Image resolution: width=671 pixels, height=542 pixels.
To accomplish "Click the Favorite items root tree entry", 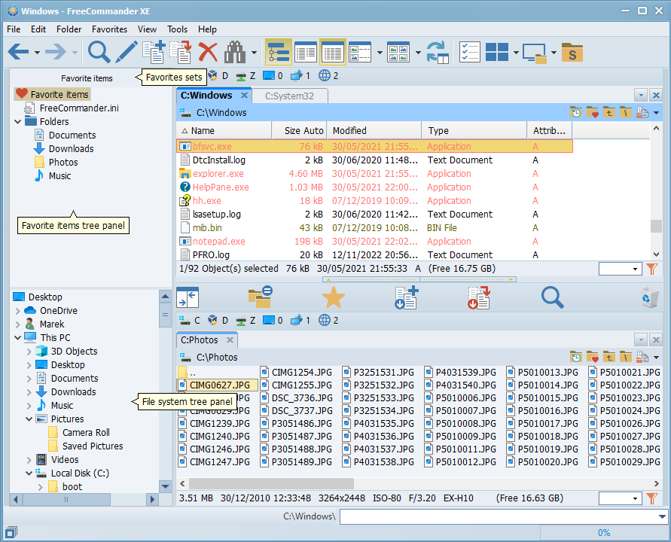I will tap(53, 94).
